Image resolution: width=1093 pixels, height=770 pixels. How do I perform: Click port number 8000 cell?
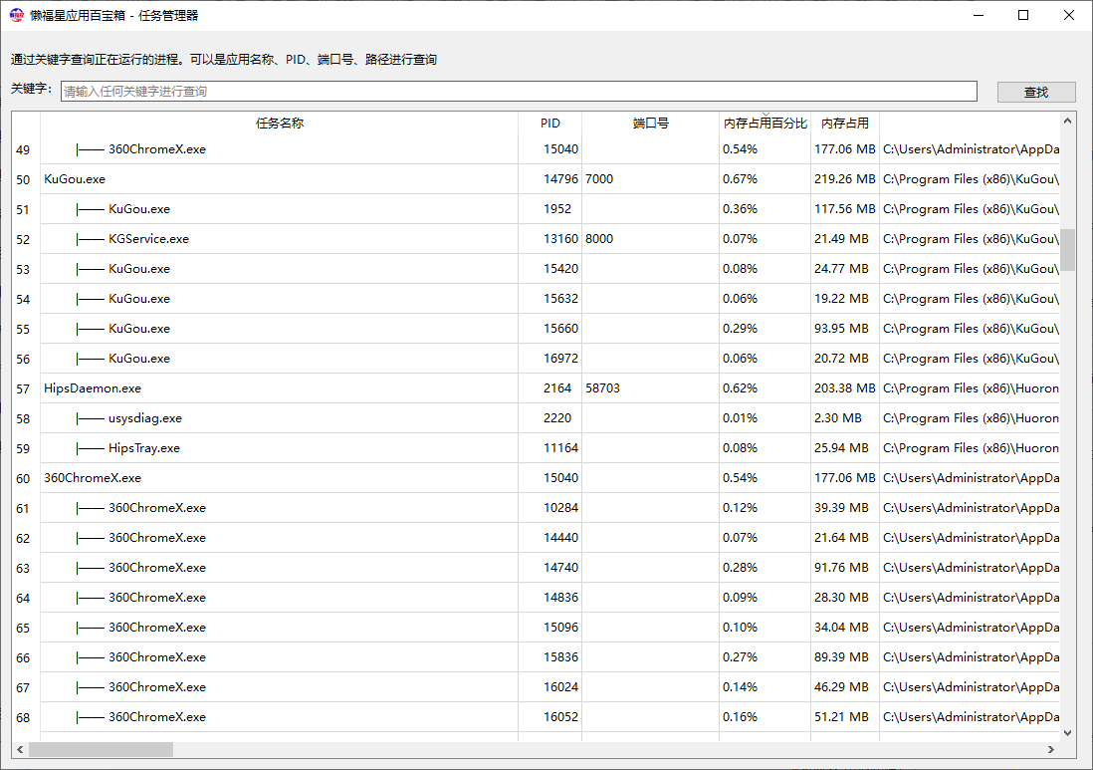point(599,239)
